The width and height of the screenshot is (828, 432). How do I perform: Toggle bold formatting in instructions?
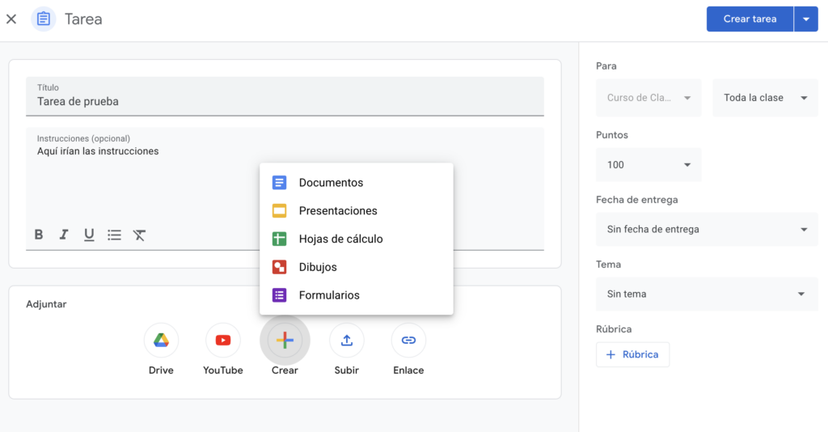[x=39, y=235]
